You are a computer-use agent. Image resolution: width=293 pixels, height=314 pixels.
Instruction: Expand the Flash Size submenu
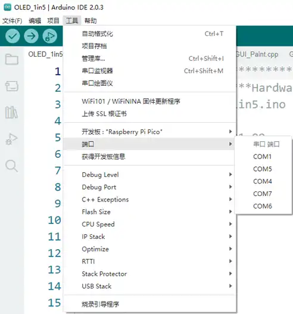[149, 212]
